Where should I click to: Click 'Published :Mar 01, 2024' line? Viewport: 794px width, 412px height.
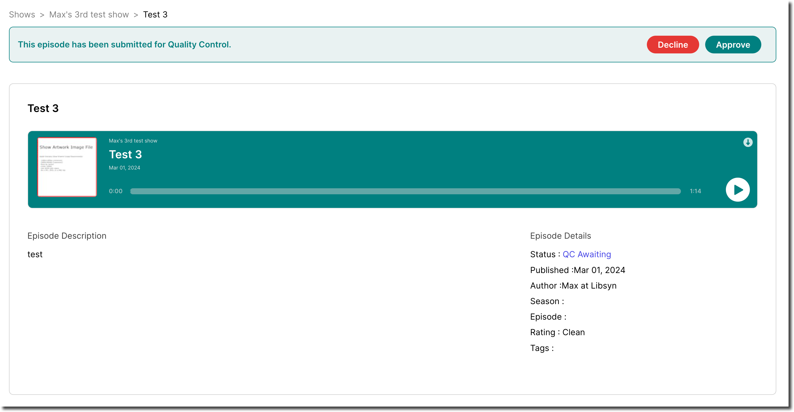577,270
